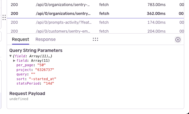Click the statsPeriod "14d" parameter

click(35, 83)
